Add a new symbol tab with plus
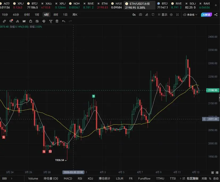220x182 pixels. coord(216,5)
